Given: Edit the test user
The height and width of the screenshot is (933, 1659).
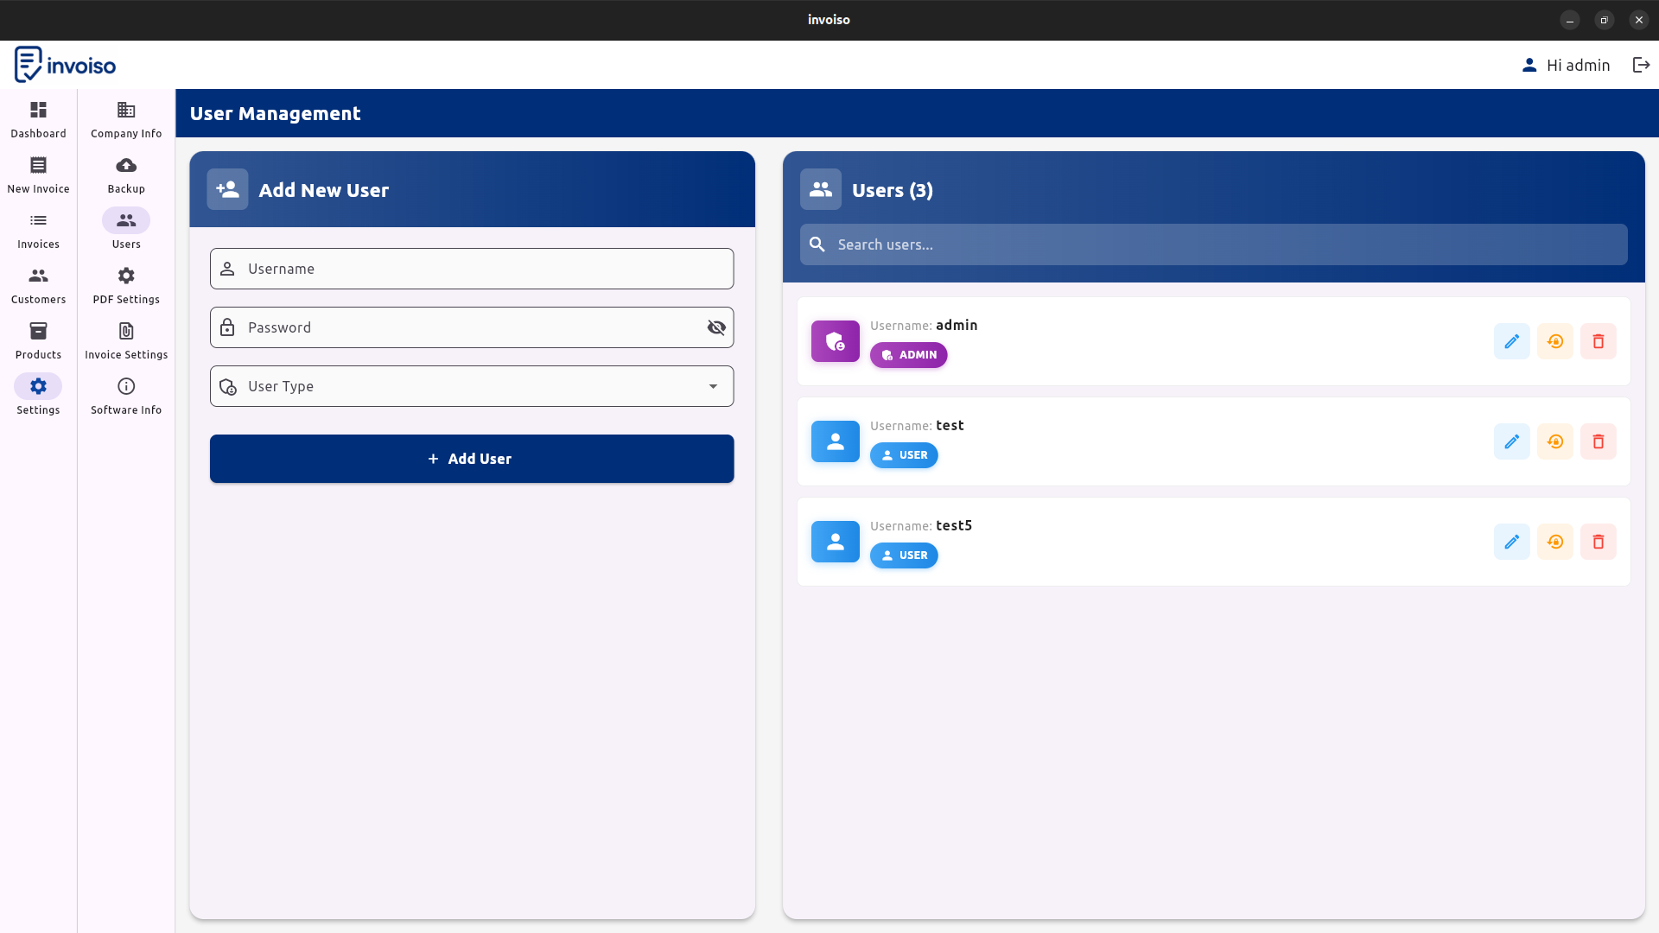Looking at the screenshot, I should click(x=1511, y=441).
